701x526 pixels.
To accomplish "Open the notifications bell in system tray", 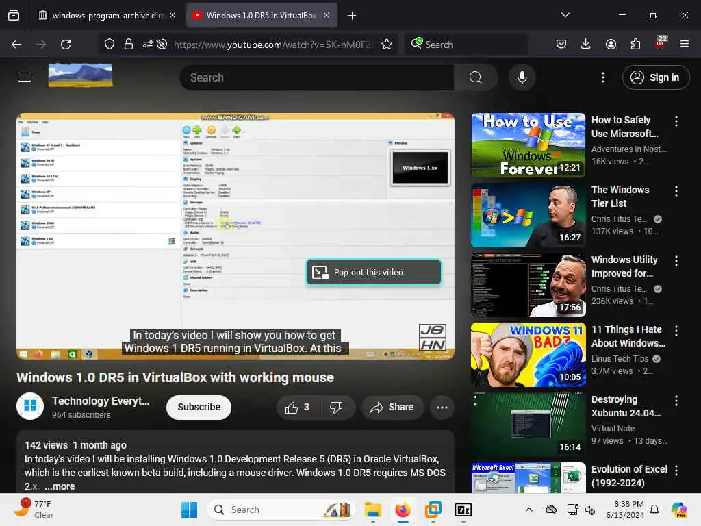I will pos(654,510).
